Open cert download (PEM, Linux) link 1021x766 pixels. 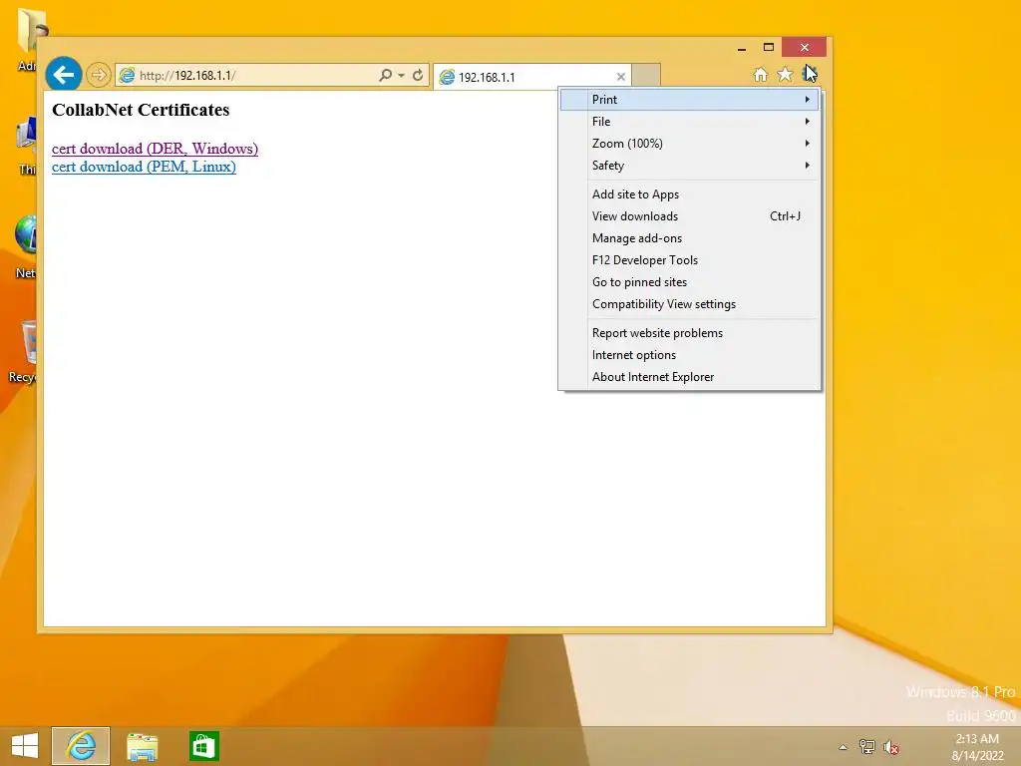(144, 167)
